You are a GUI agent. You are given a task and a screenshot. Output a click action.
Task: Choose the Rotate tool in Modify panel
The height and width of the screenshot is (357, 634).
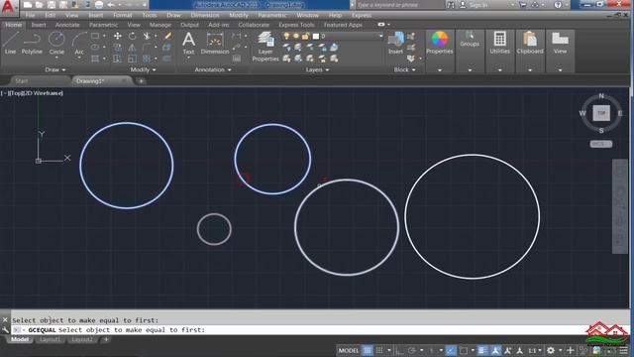[x=132, y=36]
